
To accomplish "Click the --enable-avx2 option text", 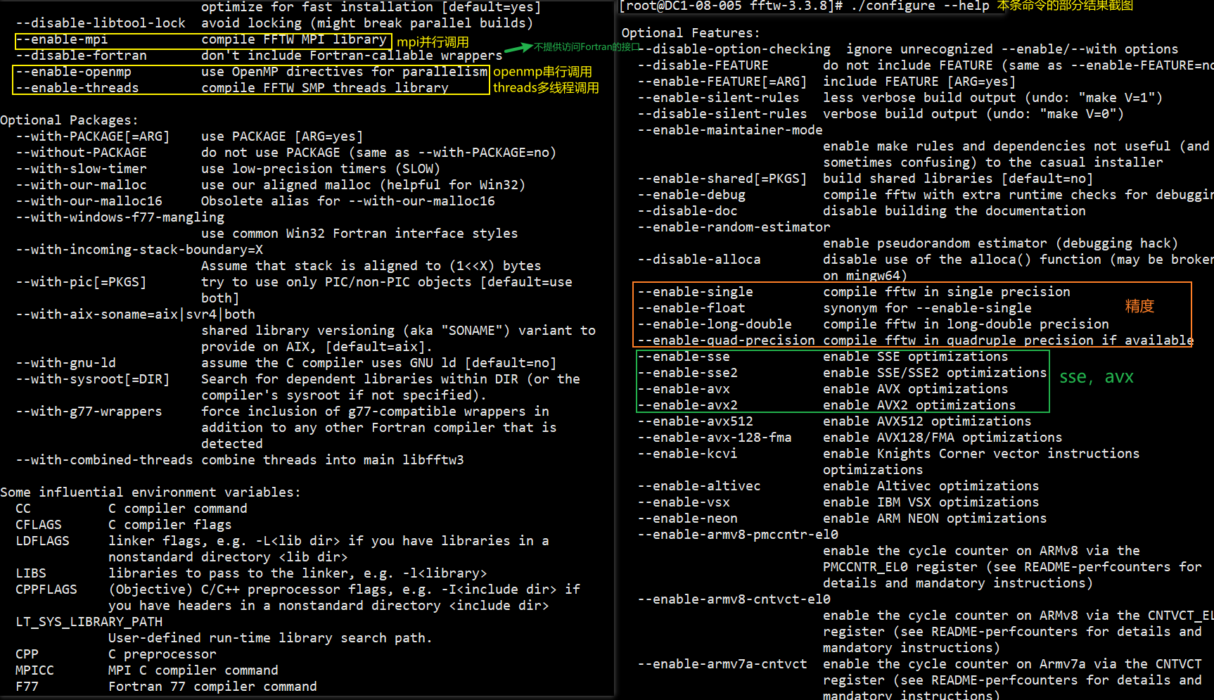I will pyautogui.click(x=689, y=405).
